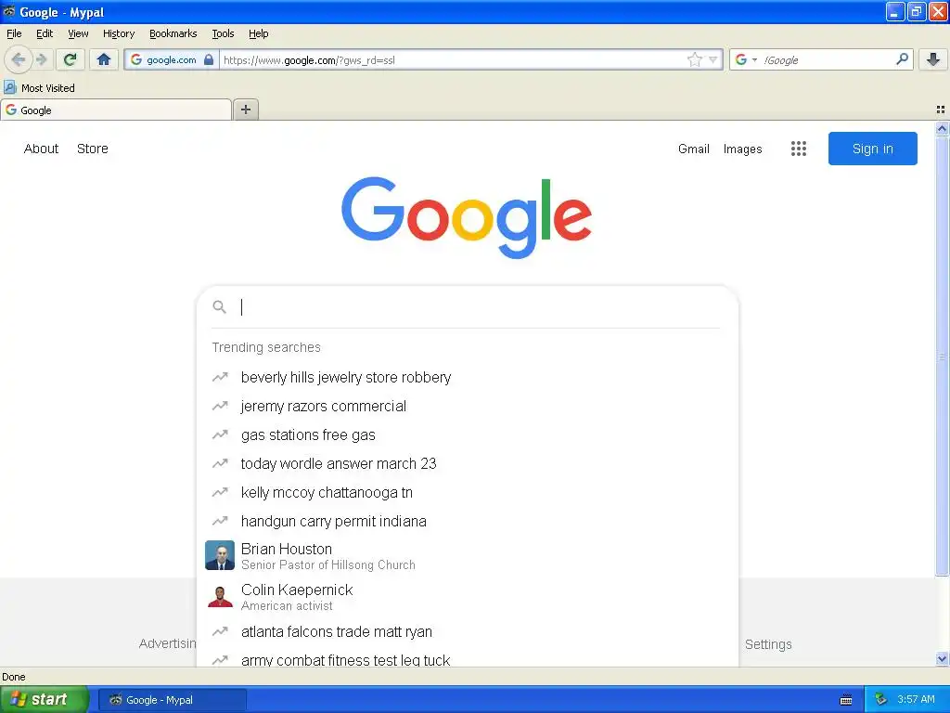
Task: Open the Store link
Action: click(x=92, y=149)
